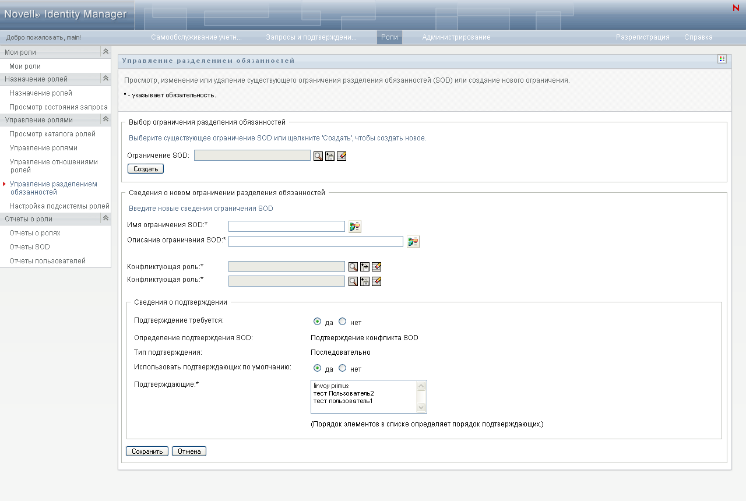
Task: Click the search icon beside Ограничение SOD field
Action: click(318, 156)
